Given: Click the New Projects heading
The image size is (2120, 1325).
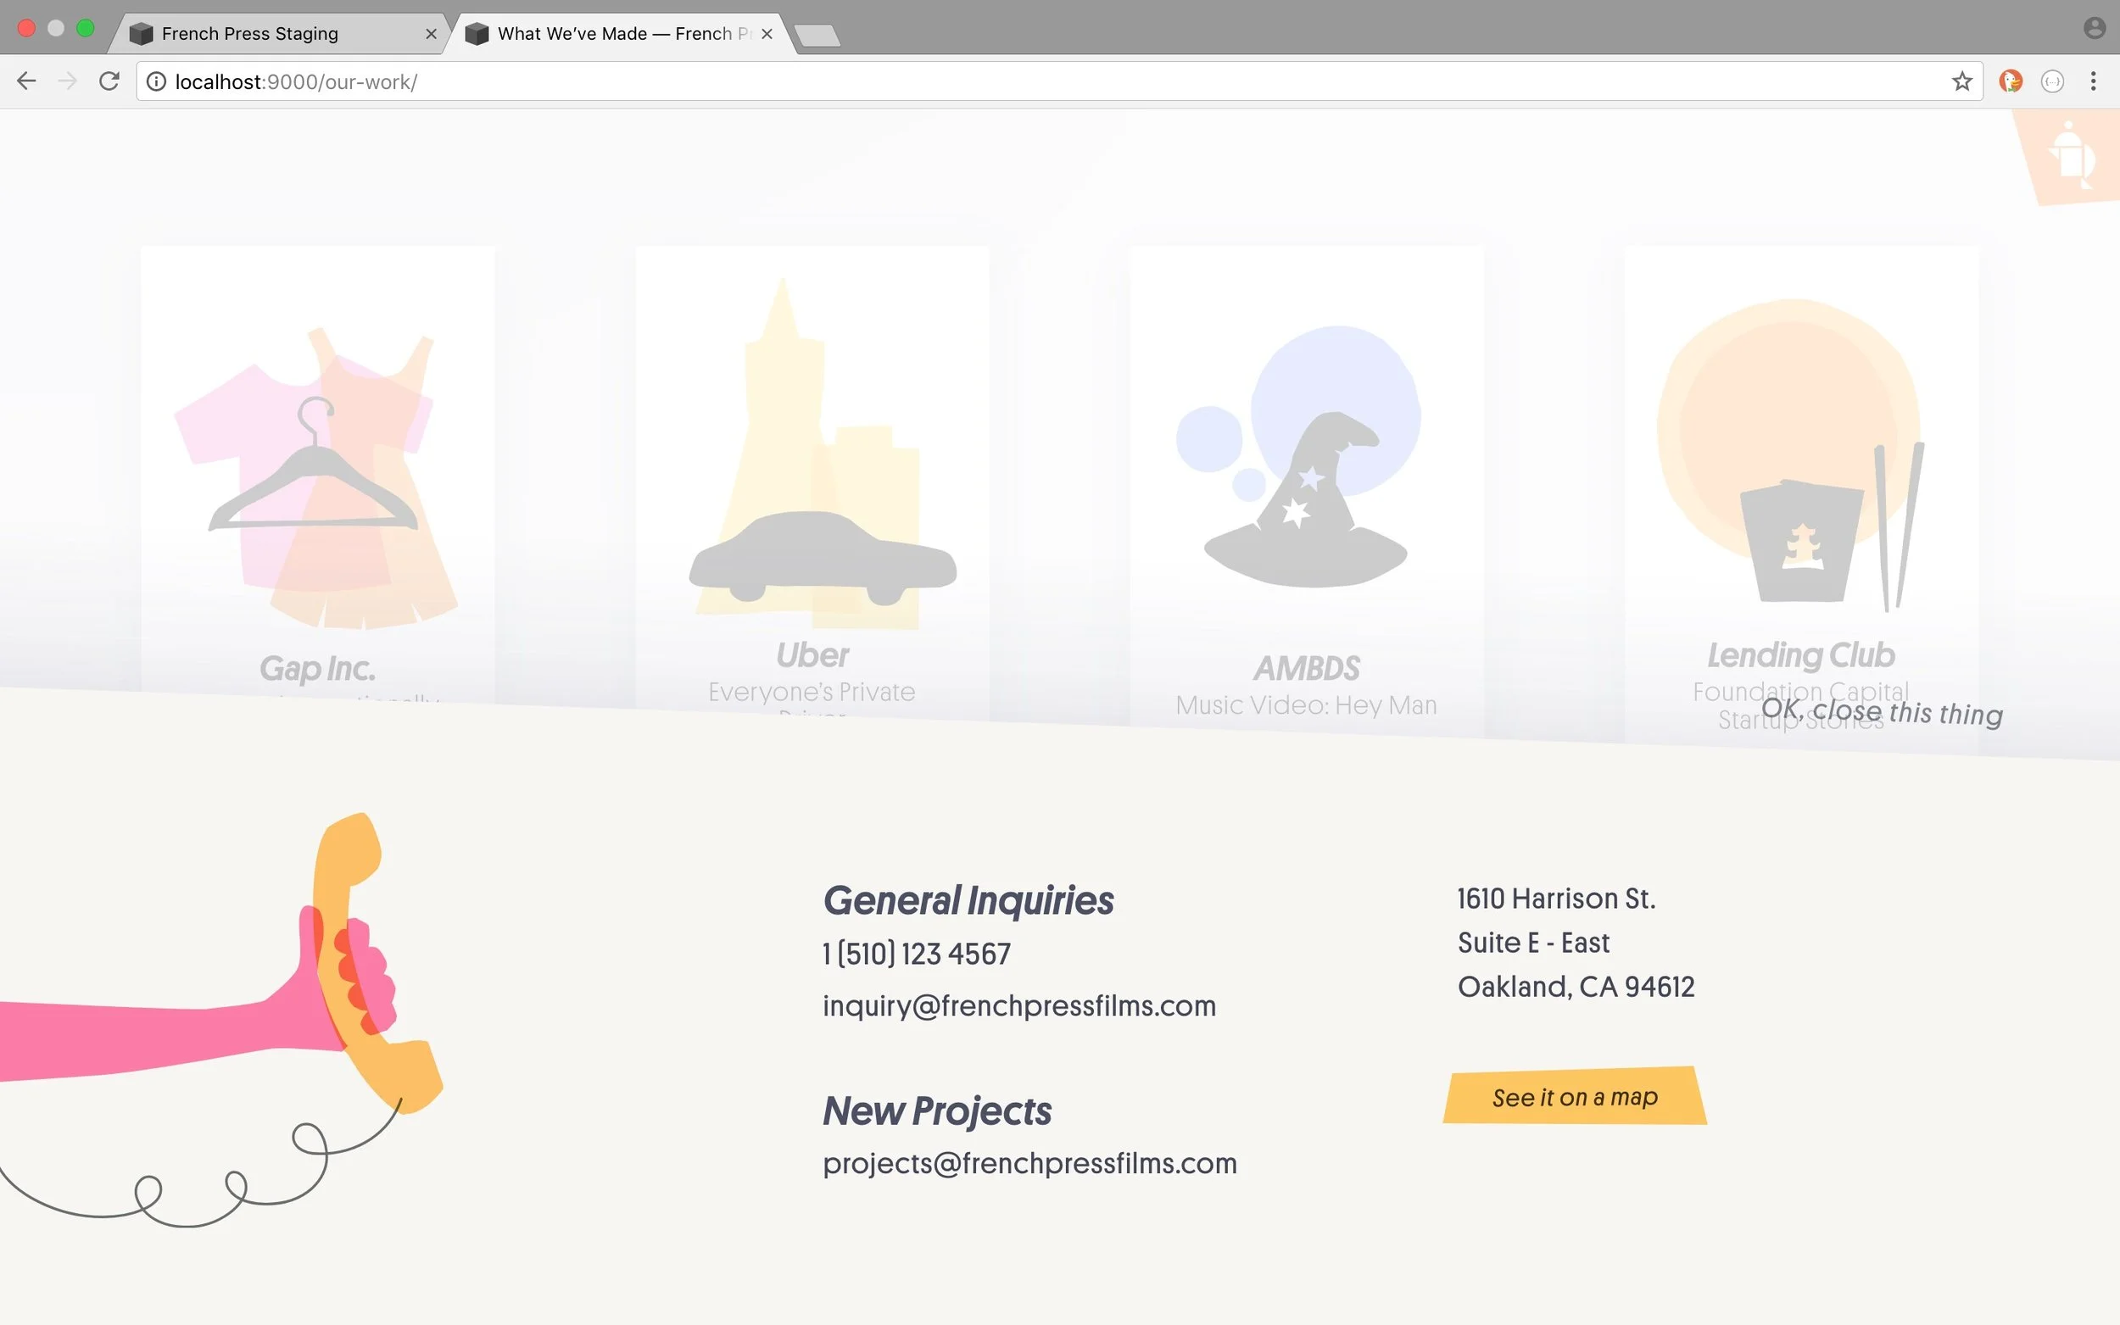Looking at the screenshot, I should [x=937, y=1111].
